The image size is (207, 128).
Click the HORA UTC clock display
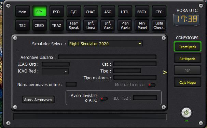[x=187, y=19]
